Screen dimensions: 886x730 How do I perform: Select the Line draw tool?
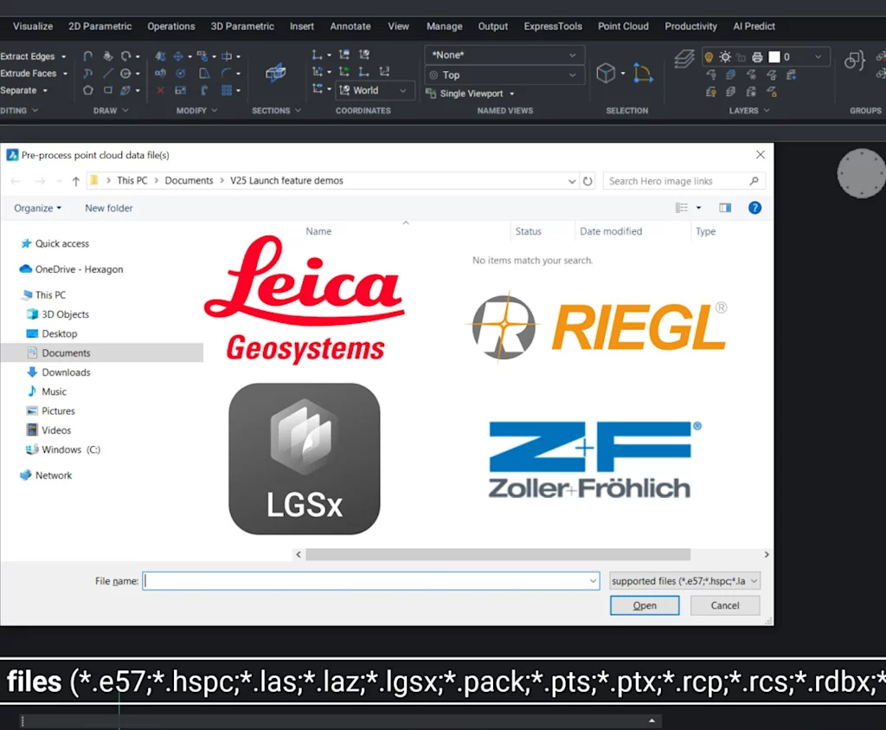point(107,73)
